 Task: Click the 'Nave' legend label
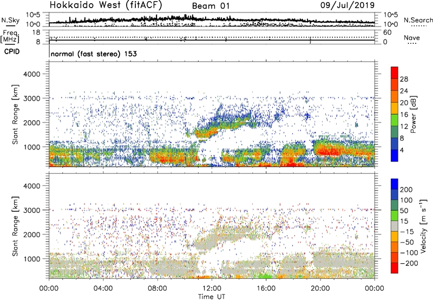pos(412,37)
